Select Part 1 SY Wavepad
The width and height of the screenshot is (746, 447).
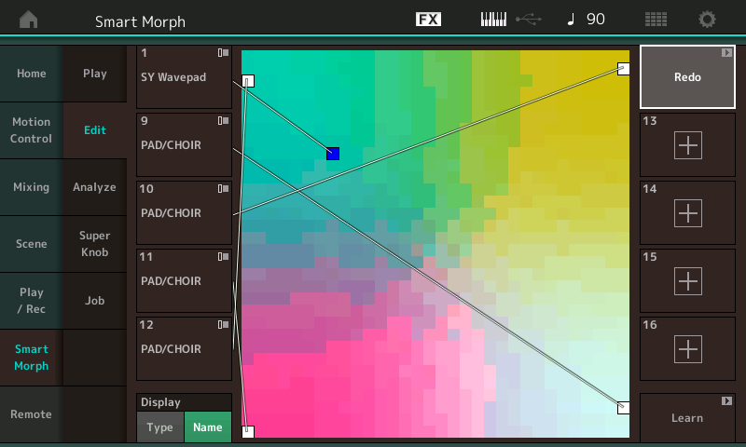184,76
